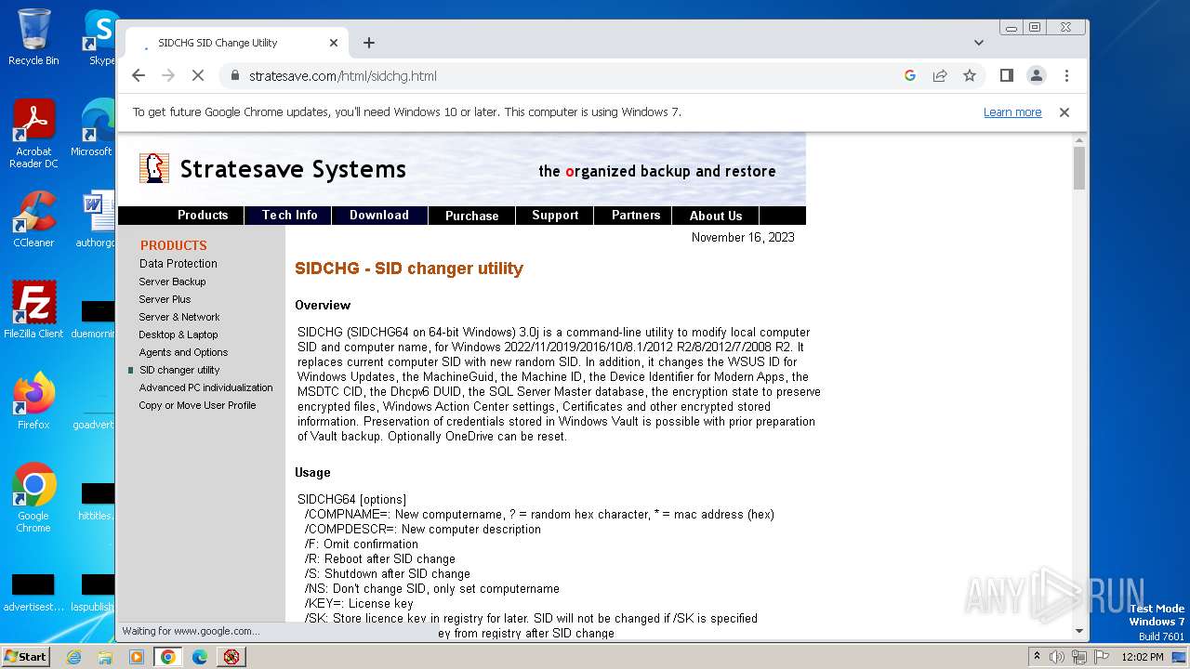The image size is (1190, 669).
Task: Dismiss the Chrome update notification bar
Action: [1064, 112]
